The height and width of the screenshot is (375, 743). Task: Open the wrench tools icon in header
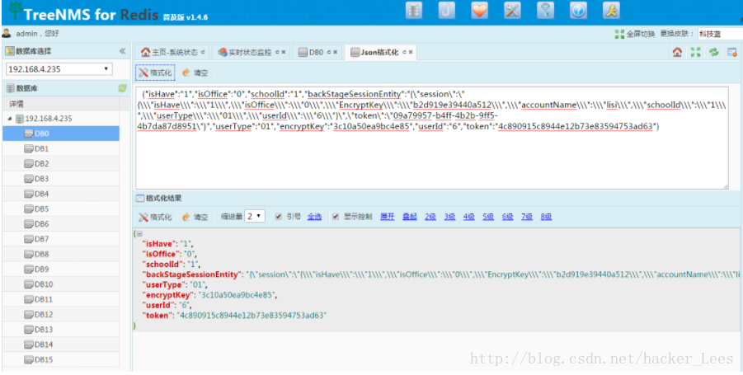click(x=512, y=11)
